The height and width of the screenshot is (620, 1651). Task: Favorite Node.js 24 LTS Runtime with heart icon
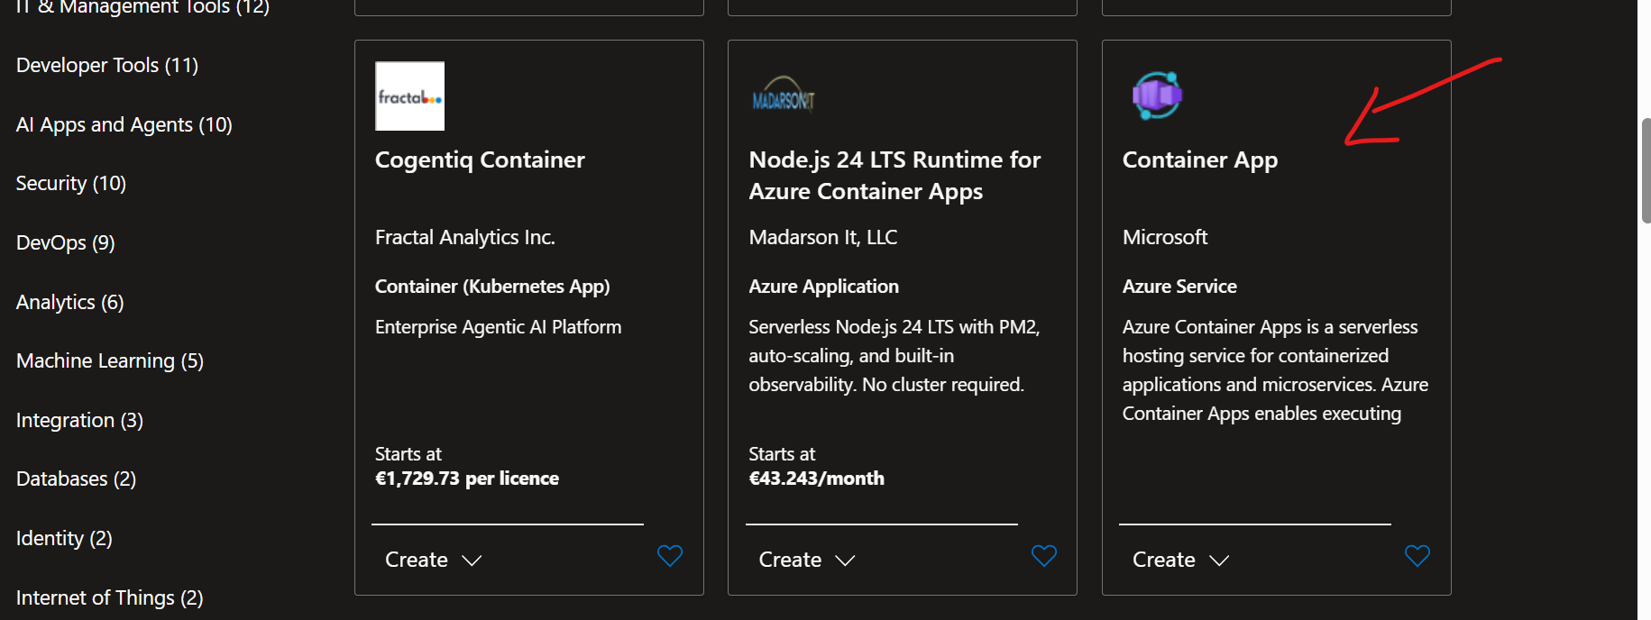1044,556
